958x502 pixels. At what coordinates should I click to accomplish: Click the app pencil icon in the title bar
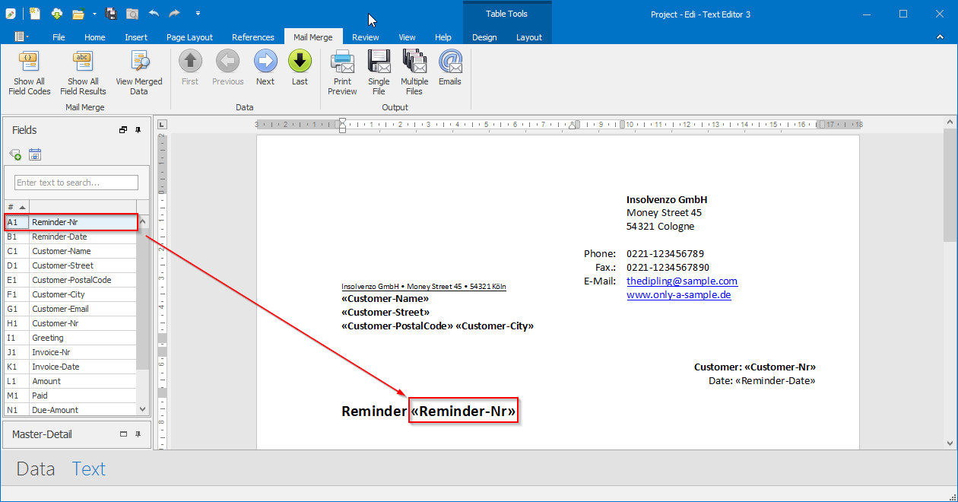11,14
